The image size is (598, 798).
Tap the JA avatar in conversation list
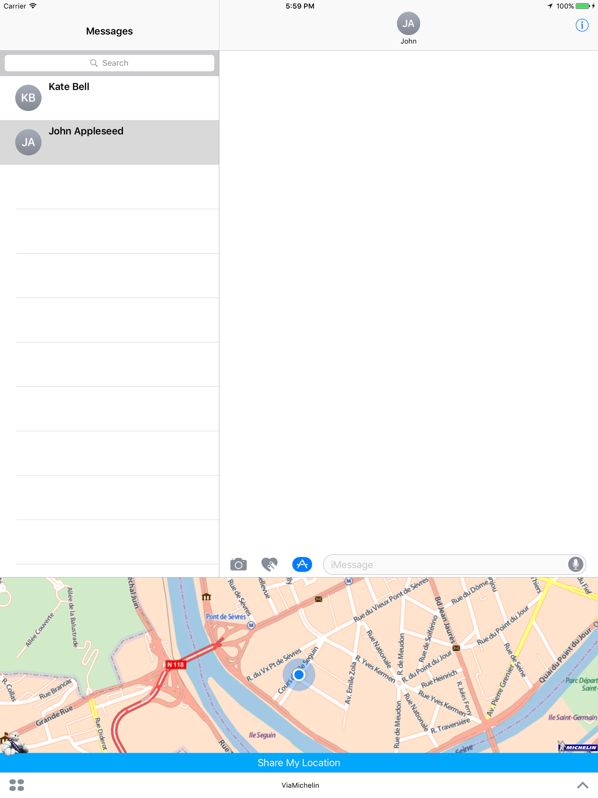point(28,142)
